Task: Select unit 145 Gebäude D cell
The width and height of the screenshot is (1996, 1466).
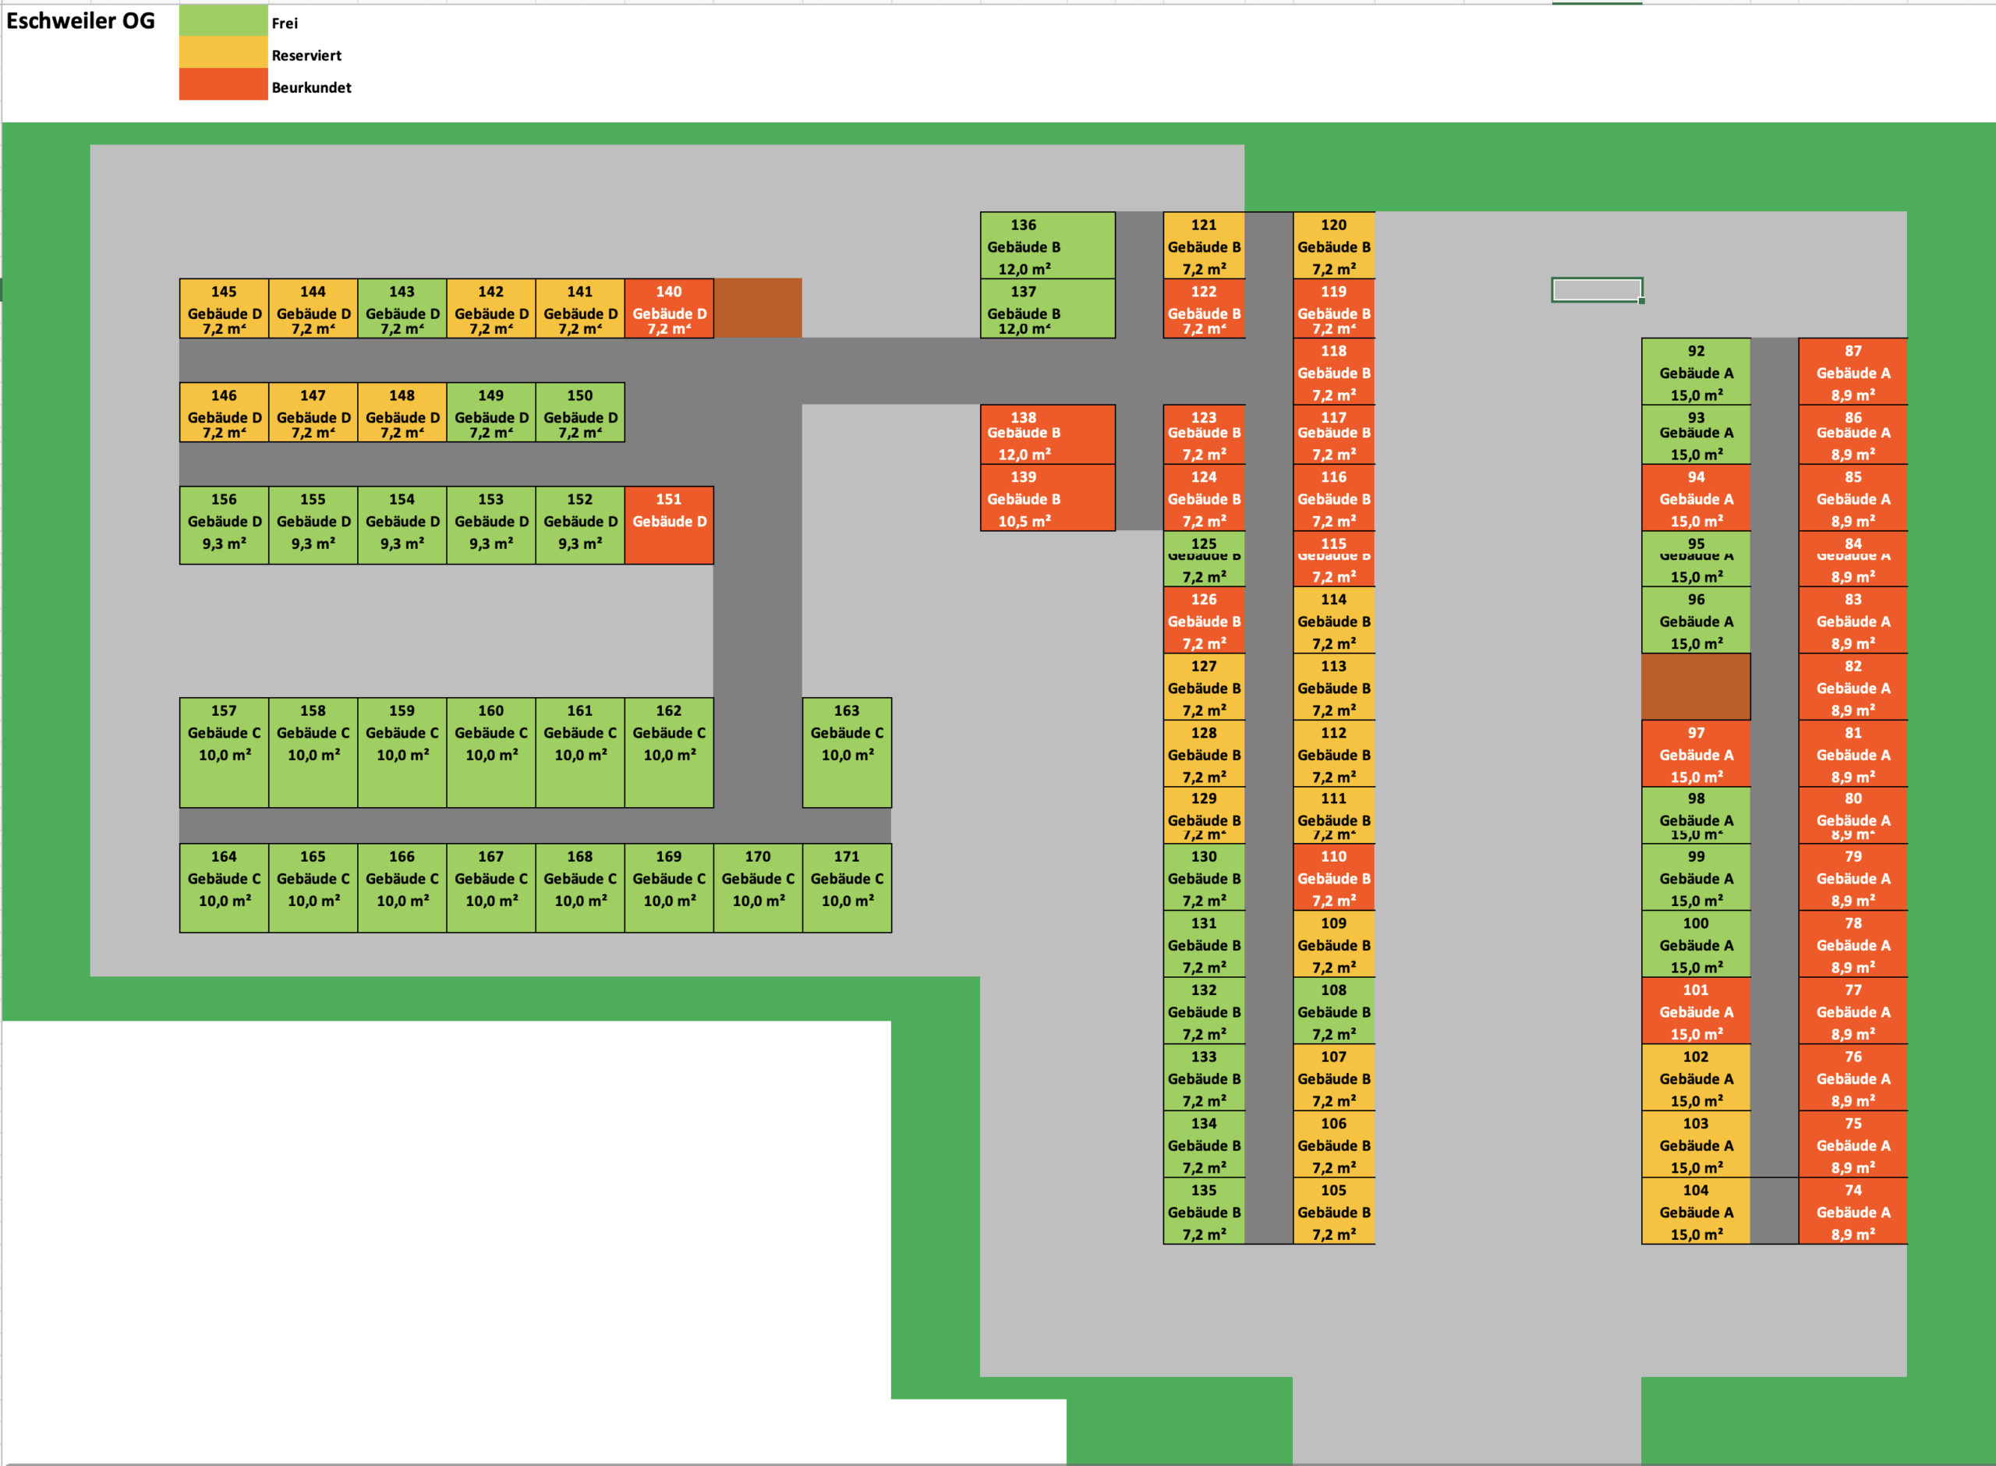Action: [x=224, y=309]
